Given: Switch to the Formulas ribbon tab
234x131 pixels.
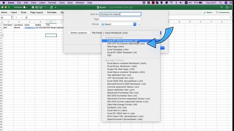Looking at the screenshot, I should point(52,12).
